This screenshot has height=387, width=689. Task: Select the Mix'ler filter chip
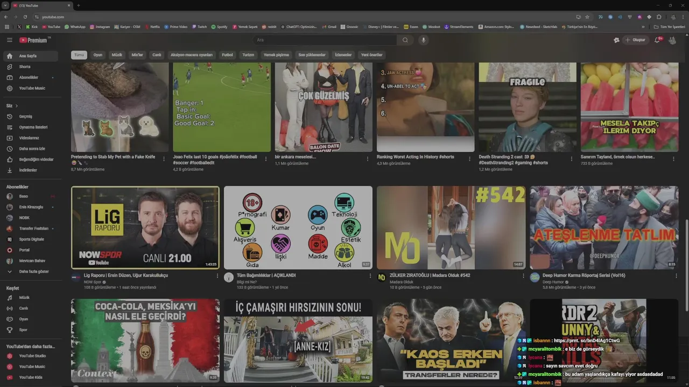tap(137, 55)
